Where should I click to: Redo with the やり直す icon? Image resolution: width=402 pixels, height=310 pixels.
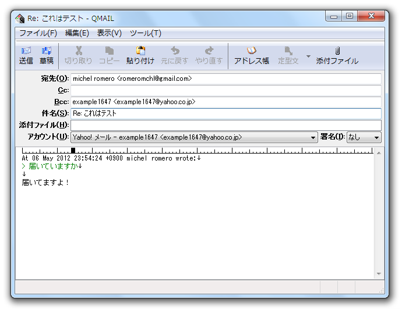209,56
